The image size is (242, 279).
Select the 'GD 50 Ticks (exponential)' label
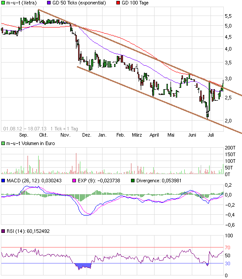tap(79, 3)
